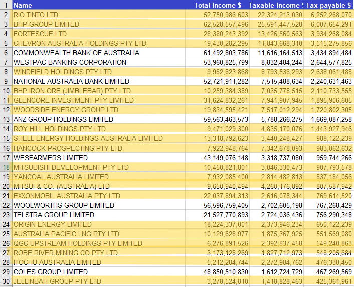Select cell HANCOCK PROSPECTING PTY LTD
354x287 pixels.
99,148
